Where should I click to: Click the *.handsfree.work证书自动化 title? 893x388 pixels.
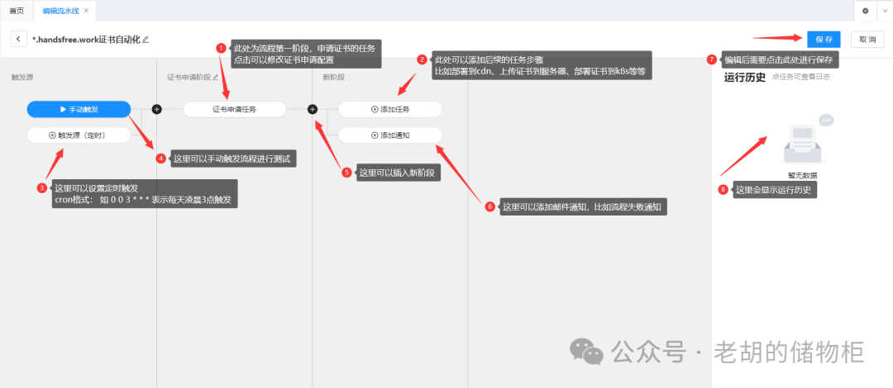pos(85,40)
